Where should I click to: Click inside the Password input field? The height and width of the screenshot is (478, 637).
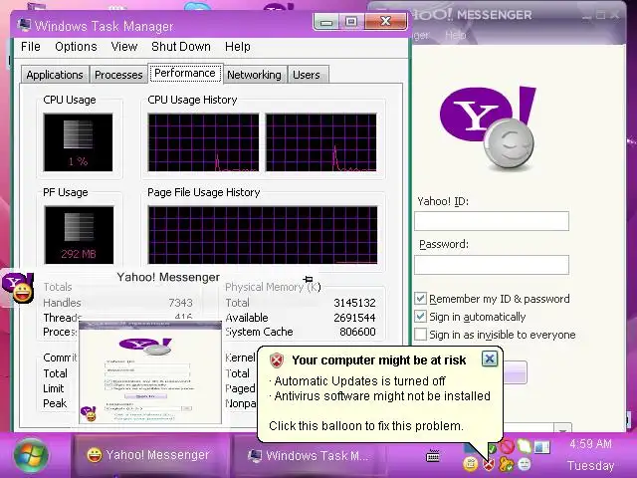pos(492,265)
